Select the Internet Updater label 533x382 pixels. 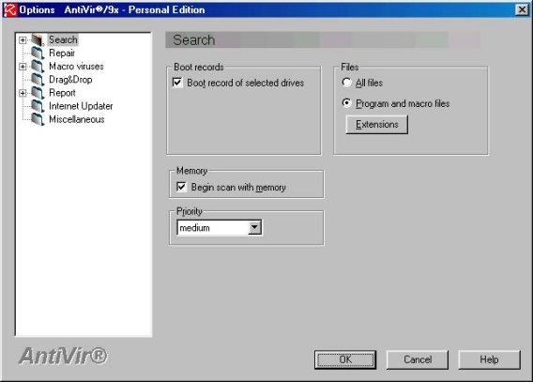[x=81, y=106]
